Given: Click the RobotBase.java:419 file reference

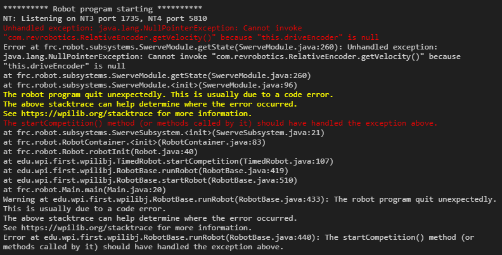Looking at the screenshot, I should pyautogui.click(x=243, y=171).
